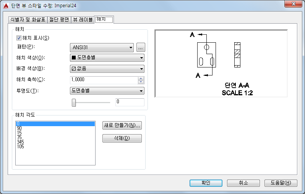Click the AutoCAD logo in title bar
Image resolution: width=305 pixels, height=194 pixels.
[x=6, y=6]
